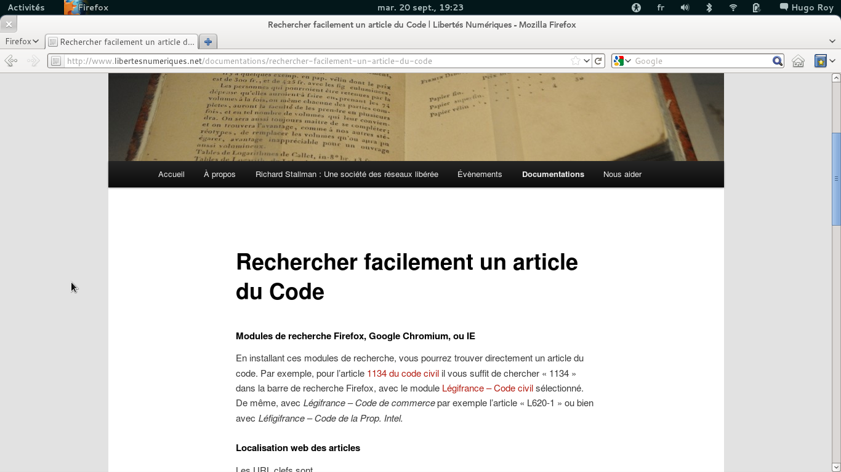Open the Firefox app menu in top bar
The height and width of the screenshot is (472, 841).
[86, 7]
